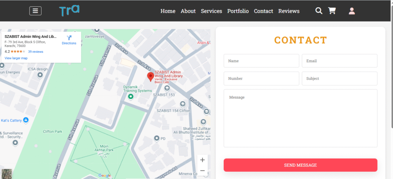The width and height of the screenshot is (393, 179).
Task: Open the hamburger menu button
Action: [x=35, y=11]
